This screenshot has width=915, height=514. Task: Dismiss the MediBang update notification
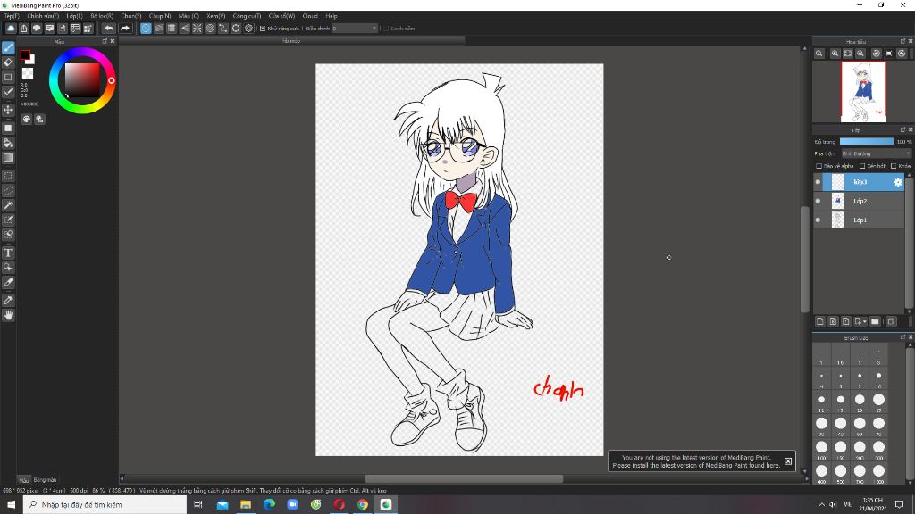[788, 461]
